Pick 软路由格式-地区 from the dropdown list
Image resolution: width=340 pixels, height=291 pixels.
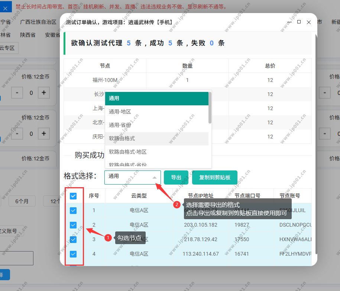click(156, 152)
